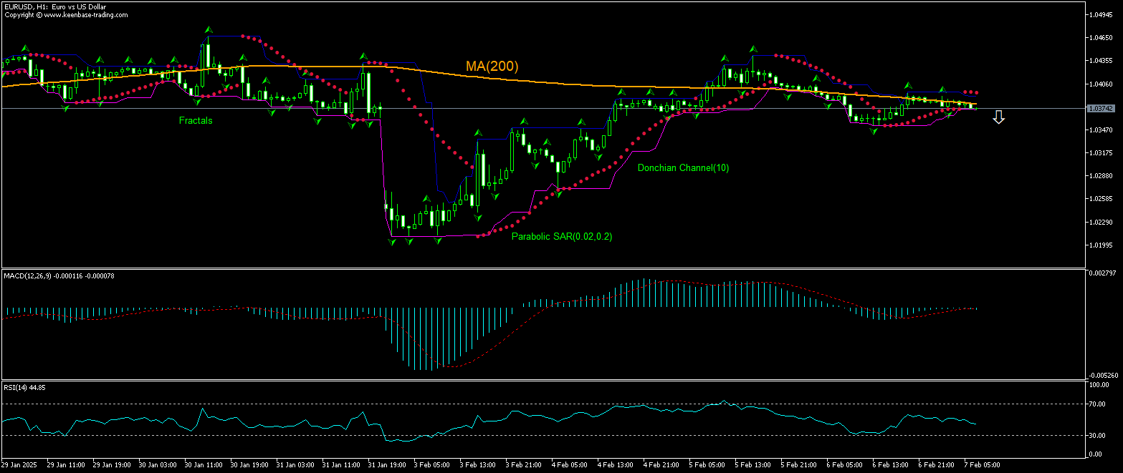Click the last red Parabolic SAR dot on the right
Screen dimensions: 1123x473
[x=977, y=92]
